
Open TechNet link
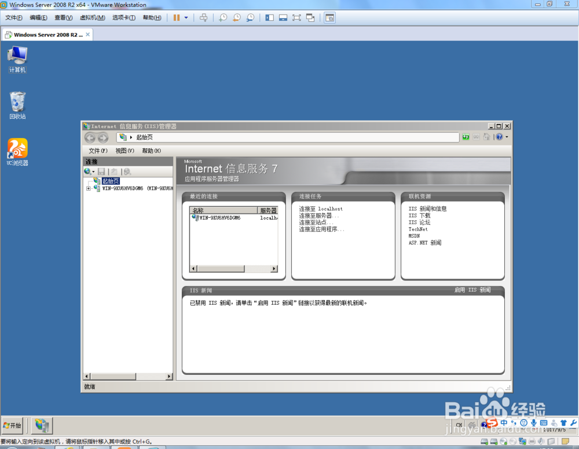coord(418,229)
